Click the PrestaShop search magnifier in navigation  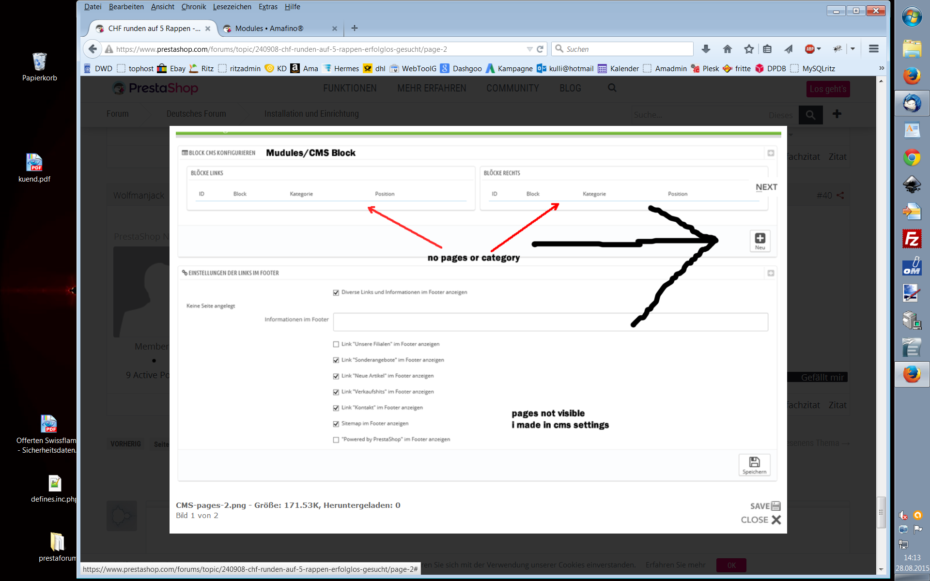pyautogui.click(x=612, y=88)
